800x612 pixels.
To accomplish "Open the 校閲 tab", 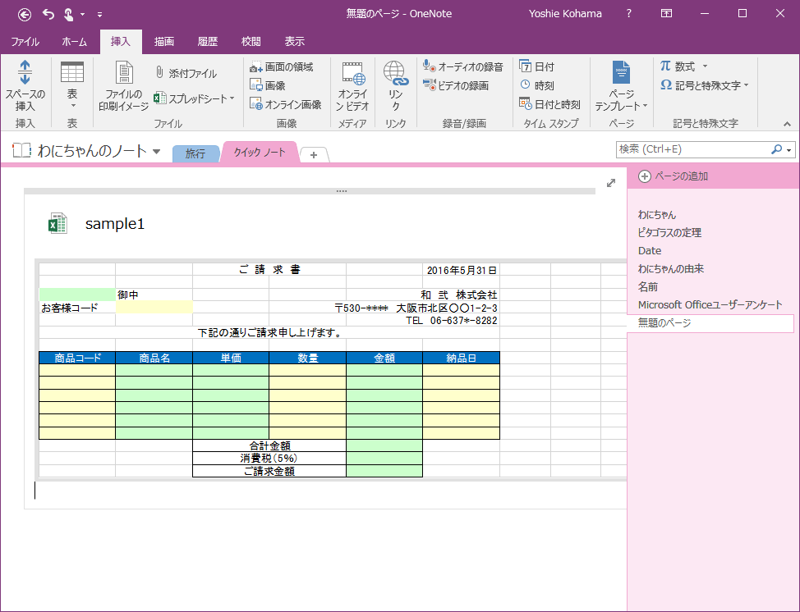I will pos(251,42).
